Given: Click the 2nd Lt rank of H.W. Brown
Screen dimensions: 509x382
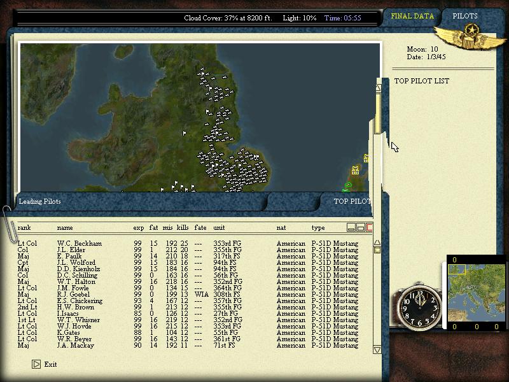Looking at the screenshot, I should click(x=27, y=307).
